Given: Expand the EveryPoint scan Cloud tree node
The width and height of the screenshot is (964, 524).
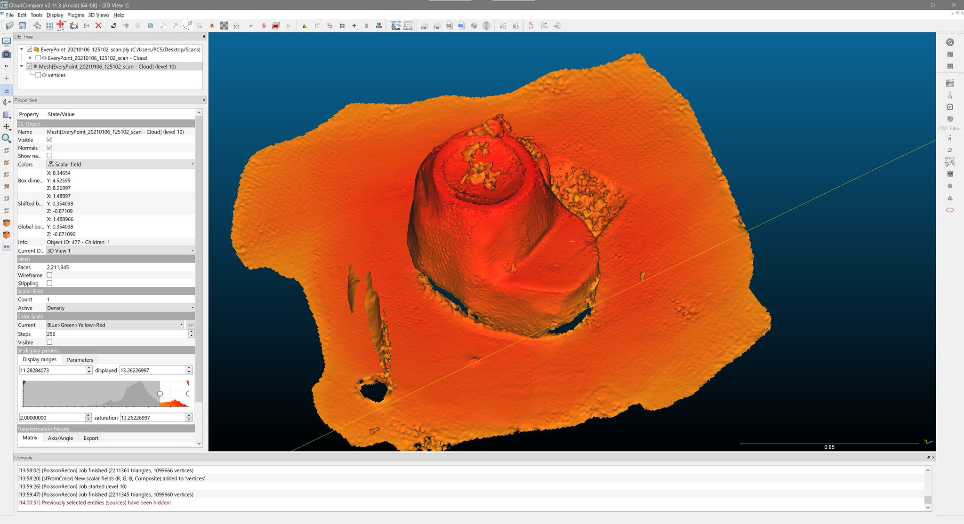Looking at the screenshot, I should pyautogui.click(x=30, y=58).
